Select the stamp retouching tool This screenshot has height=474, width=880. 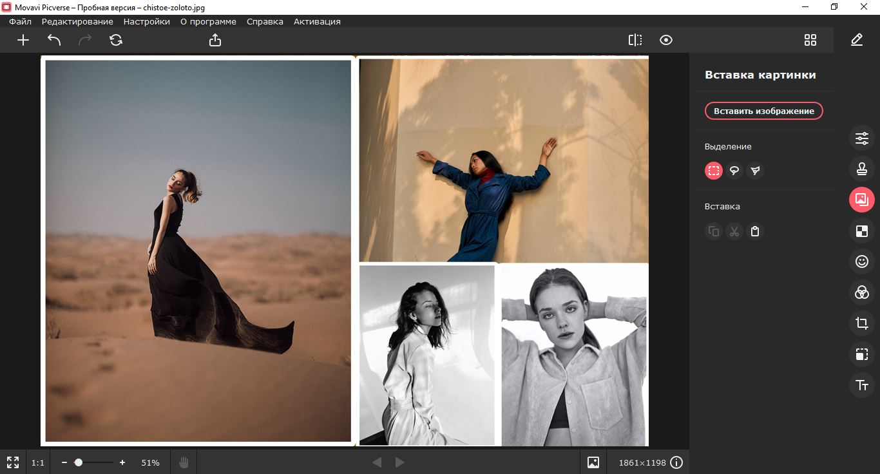(862, 169)
